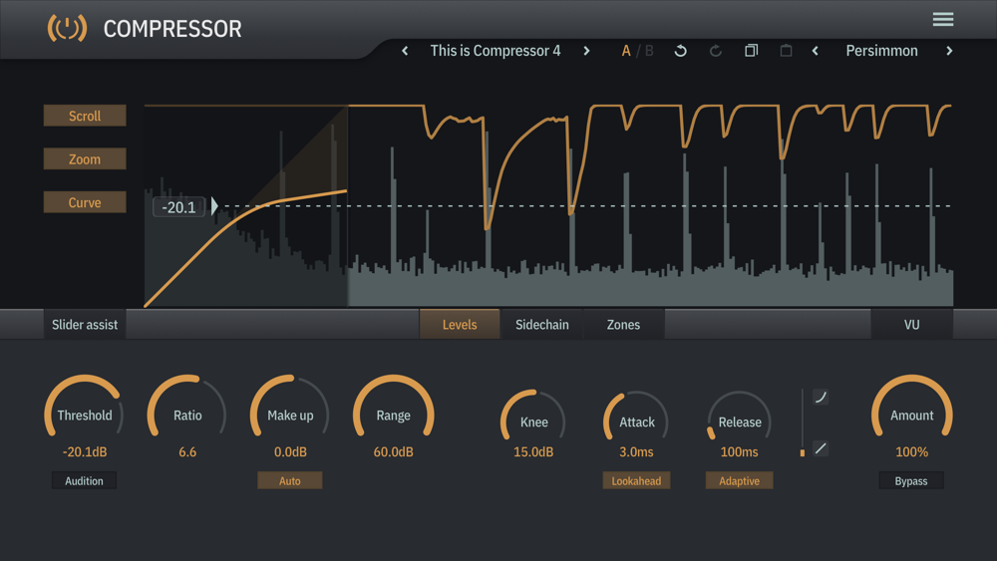Click the paste state icon
The image size is (997, 561).
(786, 51)
